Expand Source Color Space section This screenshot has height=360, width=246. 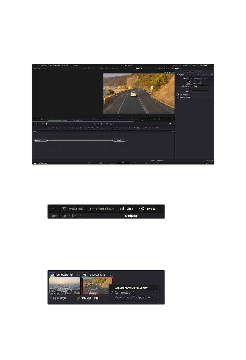[183, 94]
